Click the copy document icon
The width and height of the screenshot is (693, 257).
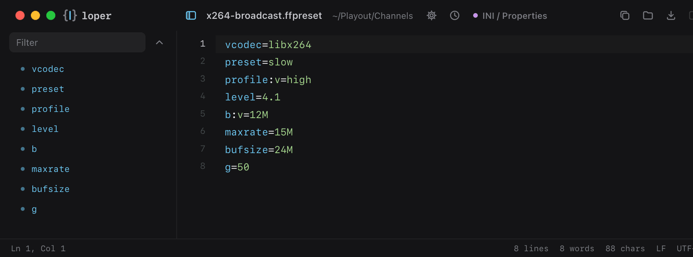[x=625, y=15]
